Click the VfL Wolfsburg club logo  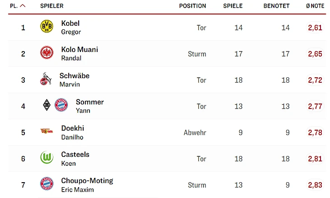47,158
